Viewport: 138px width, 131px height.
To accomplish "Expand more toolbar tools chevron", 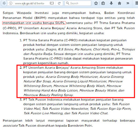I will click(128, 3).
